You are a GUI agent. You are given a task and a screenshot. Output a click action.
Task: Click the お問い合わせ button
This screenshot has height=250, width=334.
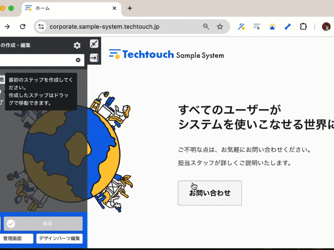tap(209, 193)
